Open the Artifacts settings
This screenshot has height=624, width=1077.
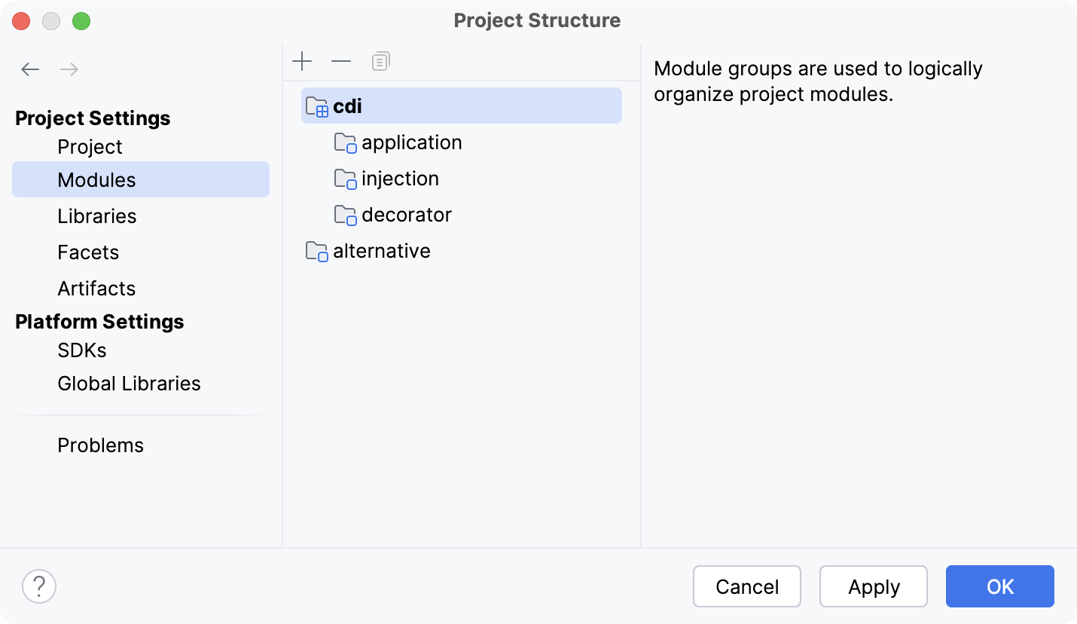(96, 288)
